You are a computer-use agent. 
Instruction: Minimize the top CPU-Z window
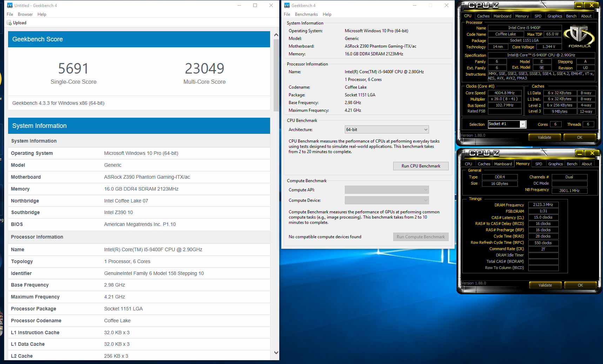click(x=579, y=5)
